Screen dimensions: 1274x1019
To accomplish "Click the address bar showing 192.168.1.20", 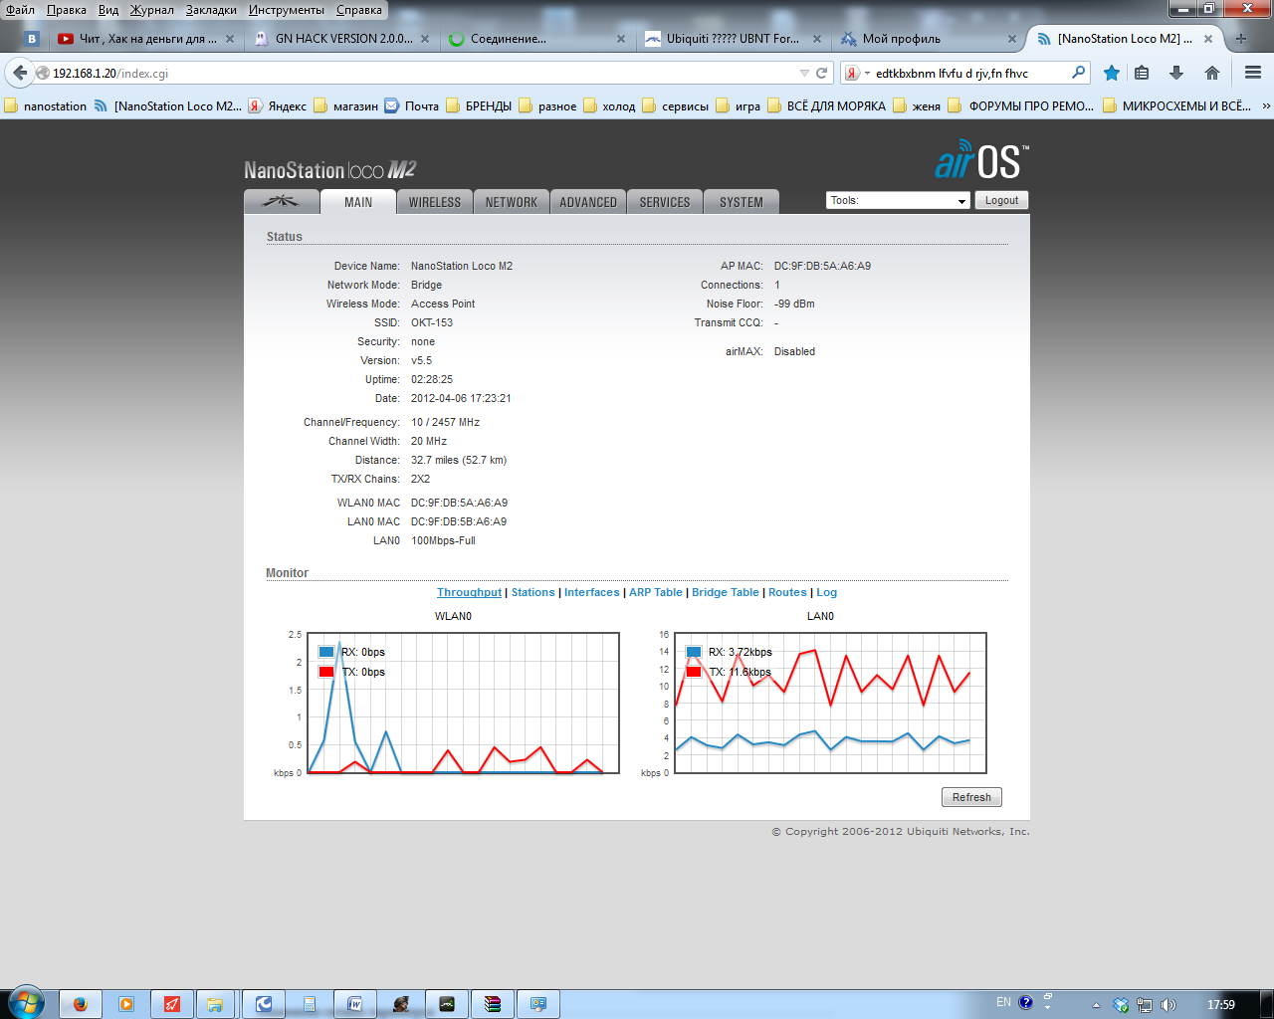I will pyautogui.click(x=418, y=73).
